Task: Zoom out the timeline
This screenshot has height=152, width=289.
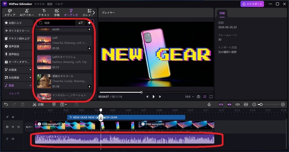Action: 254,104
